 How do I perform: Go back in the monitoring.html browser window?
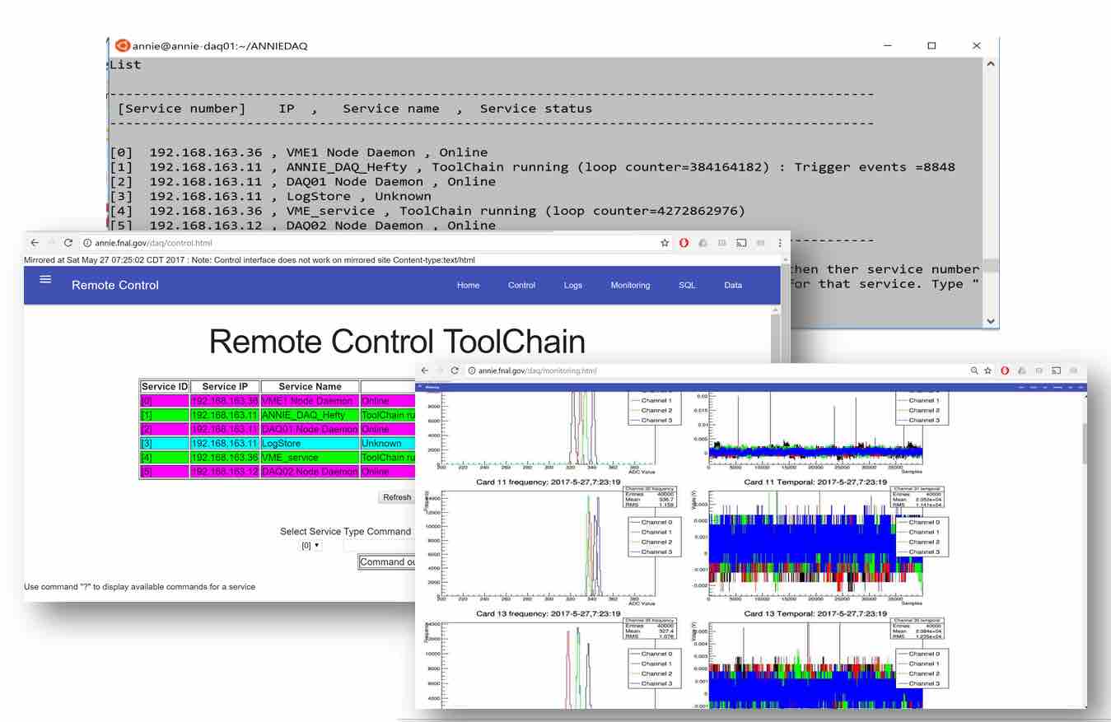tap(425, 370)
